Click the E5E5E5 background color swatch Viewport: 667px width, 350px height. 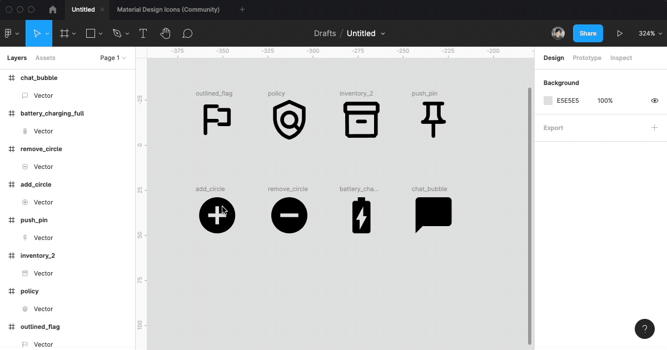coord(548,101)
